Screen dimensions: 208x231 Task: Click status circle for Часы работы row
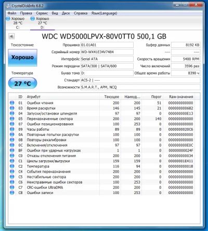(x=12, y=130)
